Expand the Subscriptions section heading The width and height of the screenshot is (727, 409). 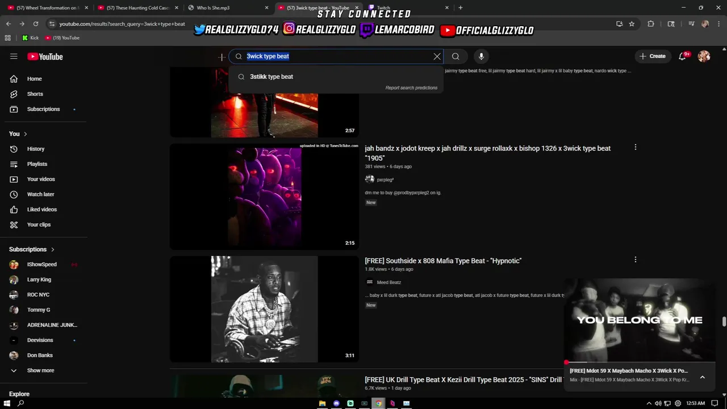click(32, 249)
